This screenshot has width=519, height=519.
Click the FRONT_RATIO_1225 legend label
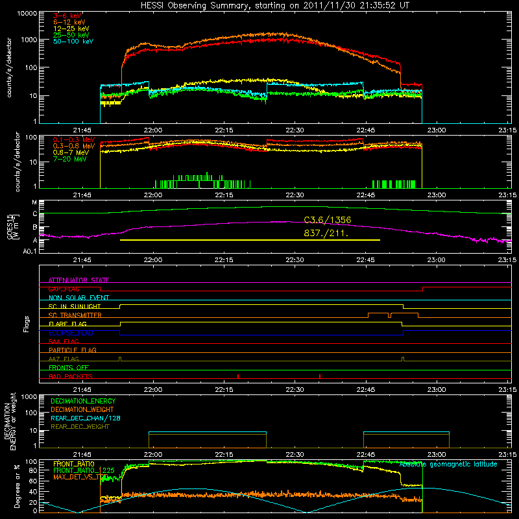pos(84,470)
